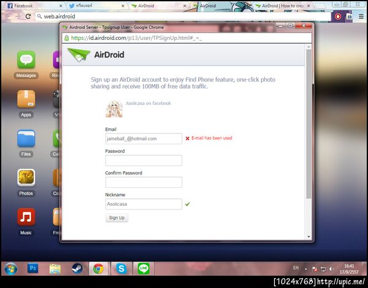This screenshot has width=368, height=288.
Task: Click the Sign Up button
Action: [x=117, y=218]
